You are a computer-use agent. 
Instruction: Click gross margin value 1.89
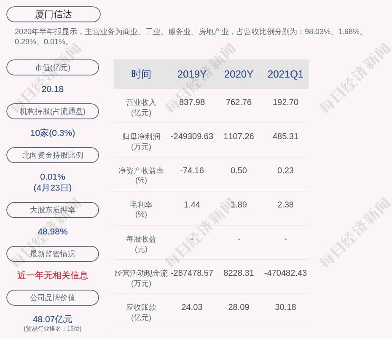[239, 205]
